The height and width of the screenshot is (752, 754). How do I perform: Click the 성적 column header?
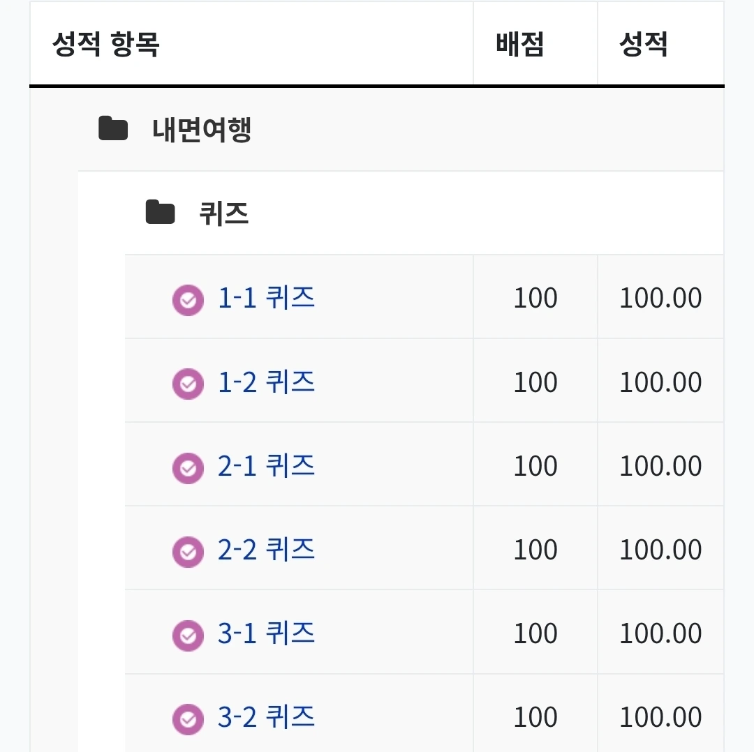coord(644,45)
